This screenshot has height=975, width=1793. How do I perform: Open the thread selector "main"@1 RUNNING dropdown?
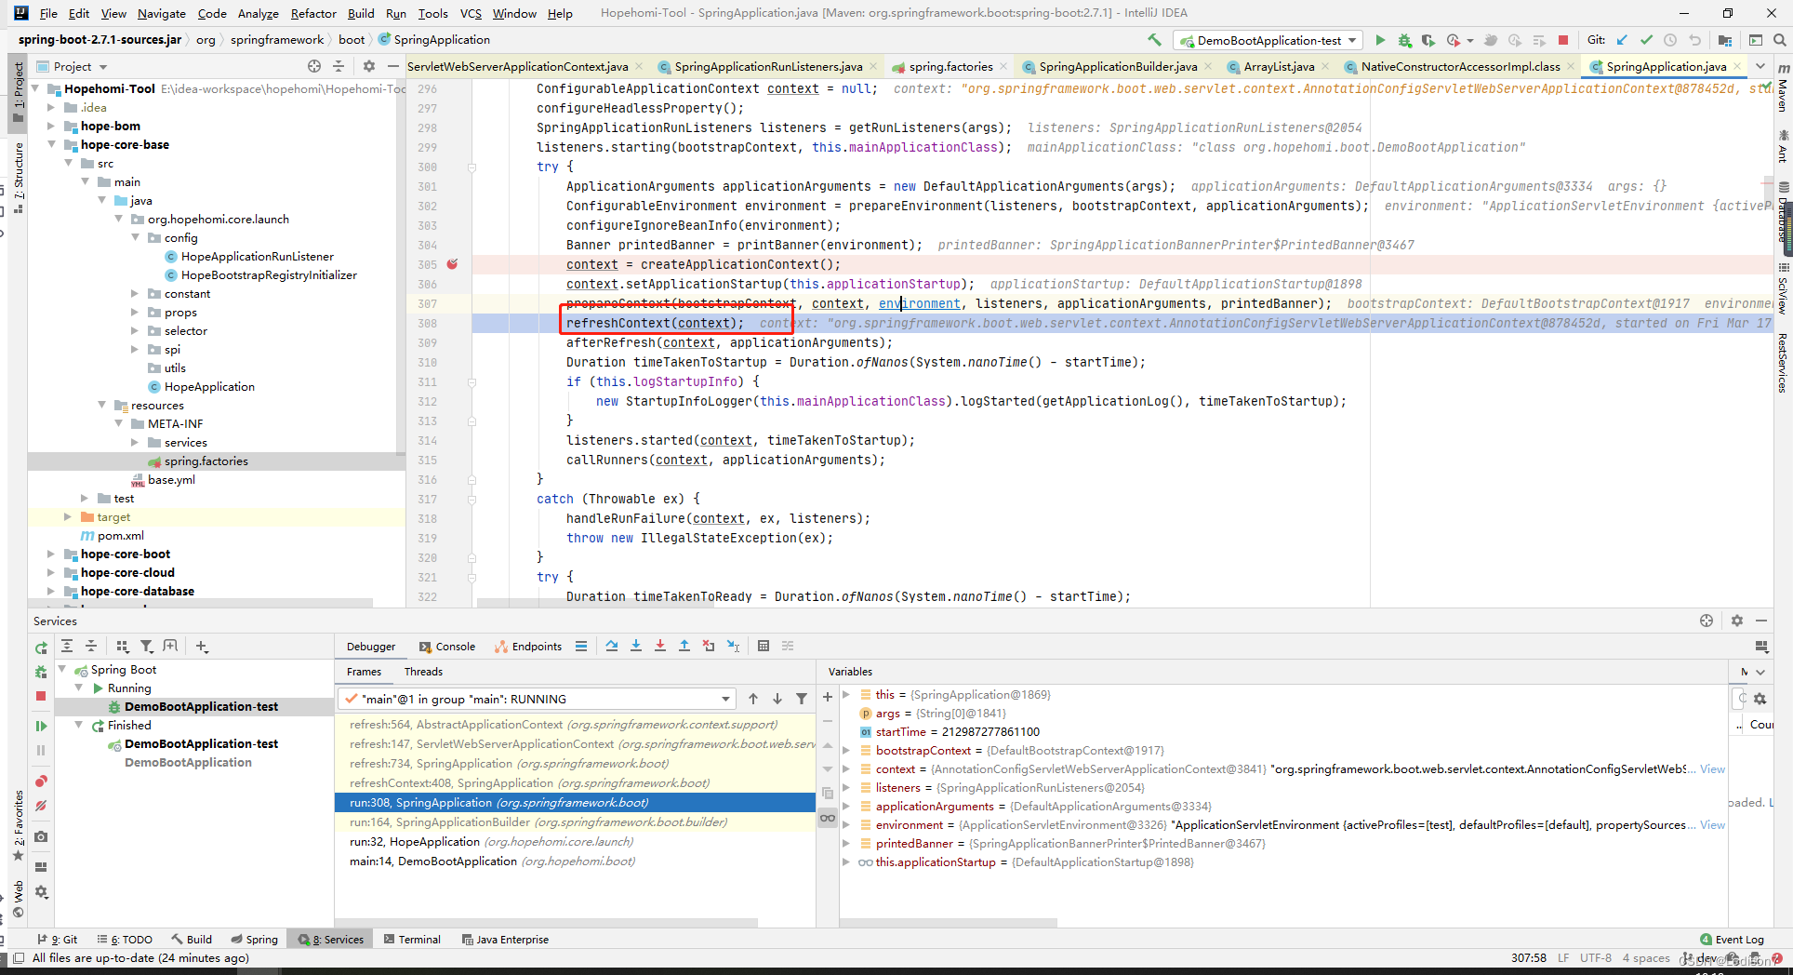coord(537,699)
